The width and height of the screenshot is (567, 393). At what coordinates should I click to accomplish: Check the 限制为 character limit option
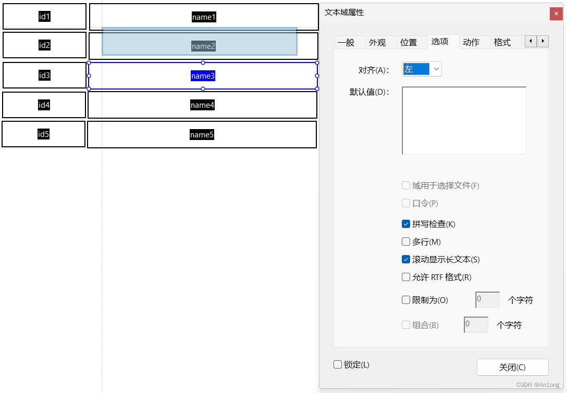coord(406,300)
